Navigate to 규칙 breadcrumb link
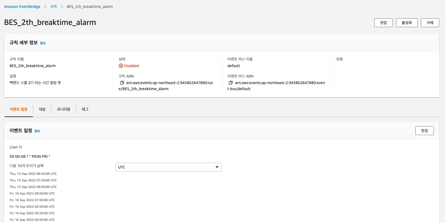This screenshot has width=445, height=223. click(x=53, y=7)
